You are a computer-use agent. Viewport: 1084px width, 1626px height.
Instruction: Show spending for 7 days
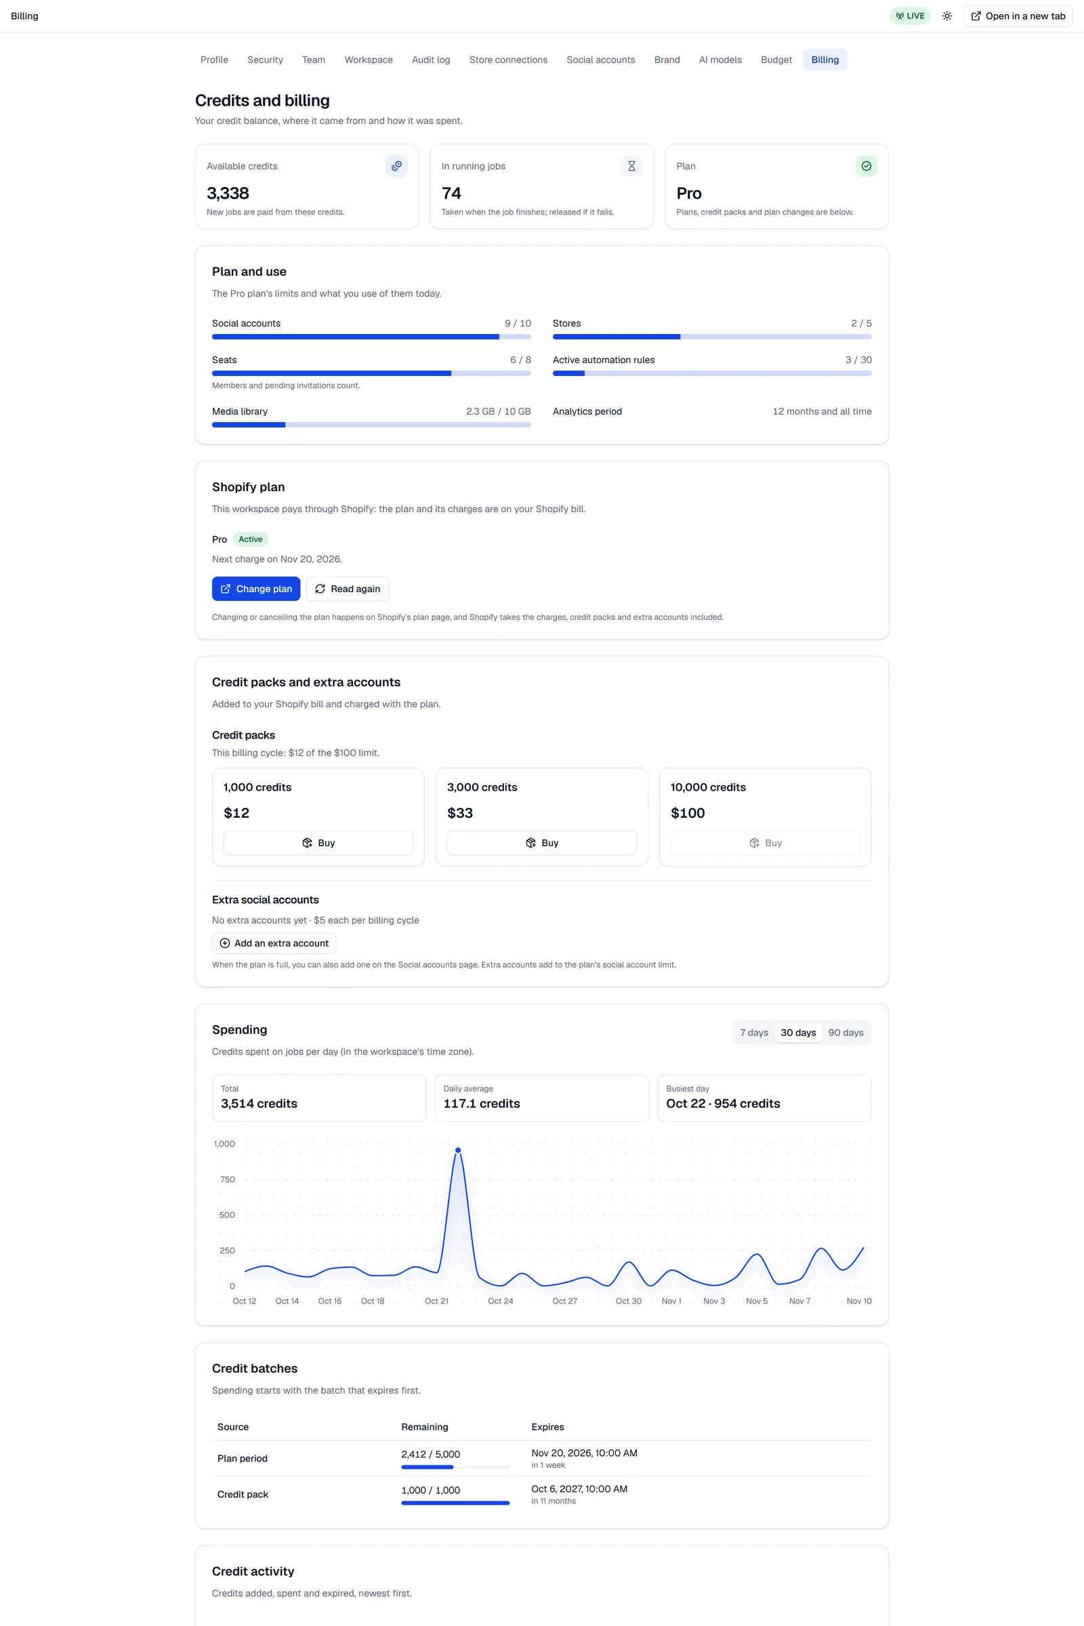pos(753,1032)
